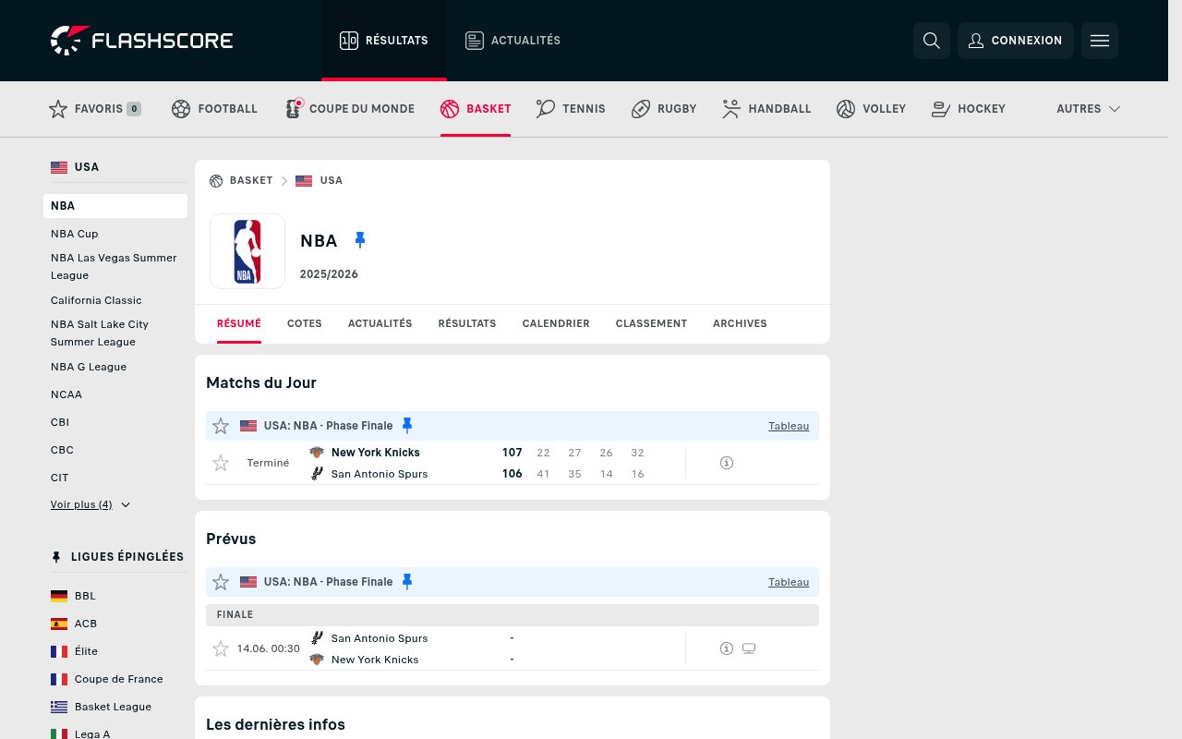Open pinned league ACB
Screen dimensions: 1182x739
pos(74,624)
